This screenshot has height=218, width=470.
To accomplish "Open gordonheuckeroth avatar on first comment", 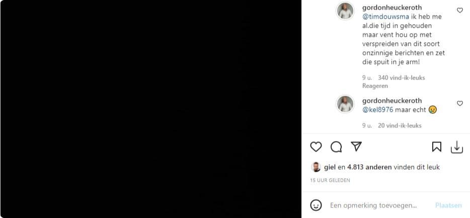I will tap(345, 11).
